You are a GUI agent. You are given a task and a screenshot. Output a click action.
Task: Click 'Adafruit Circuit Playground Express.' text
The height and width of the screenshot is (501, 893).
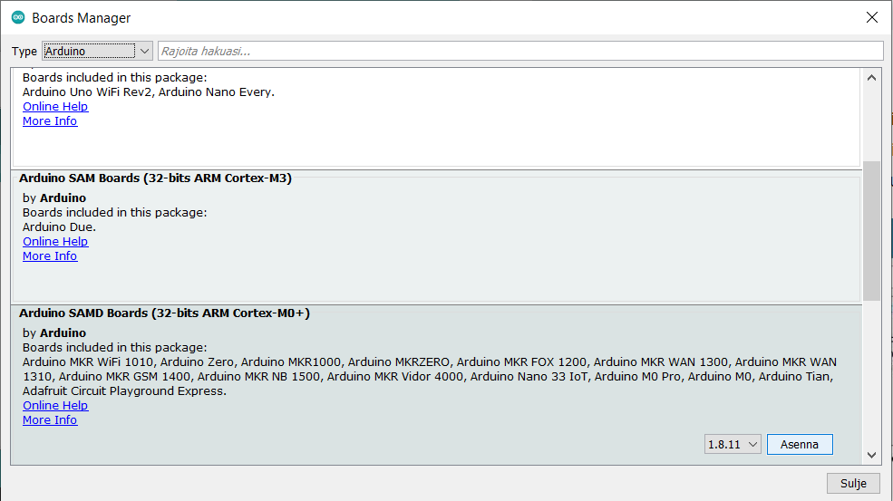coord(125,391)
